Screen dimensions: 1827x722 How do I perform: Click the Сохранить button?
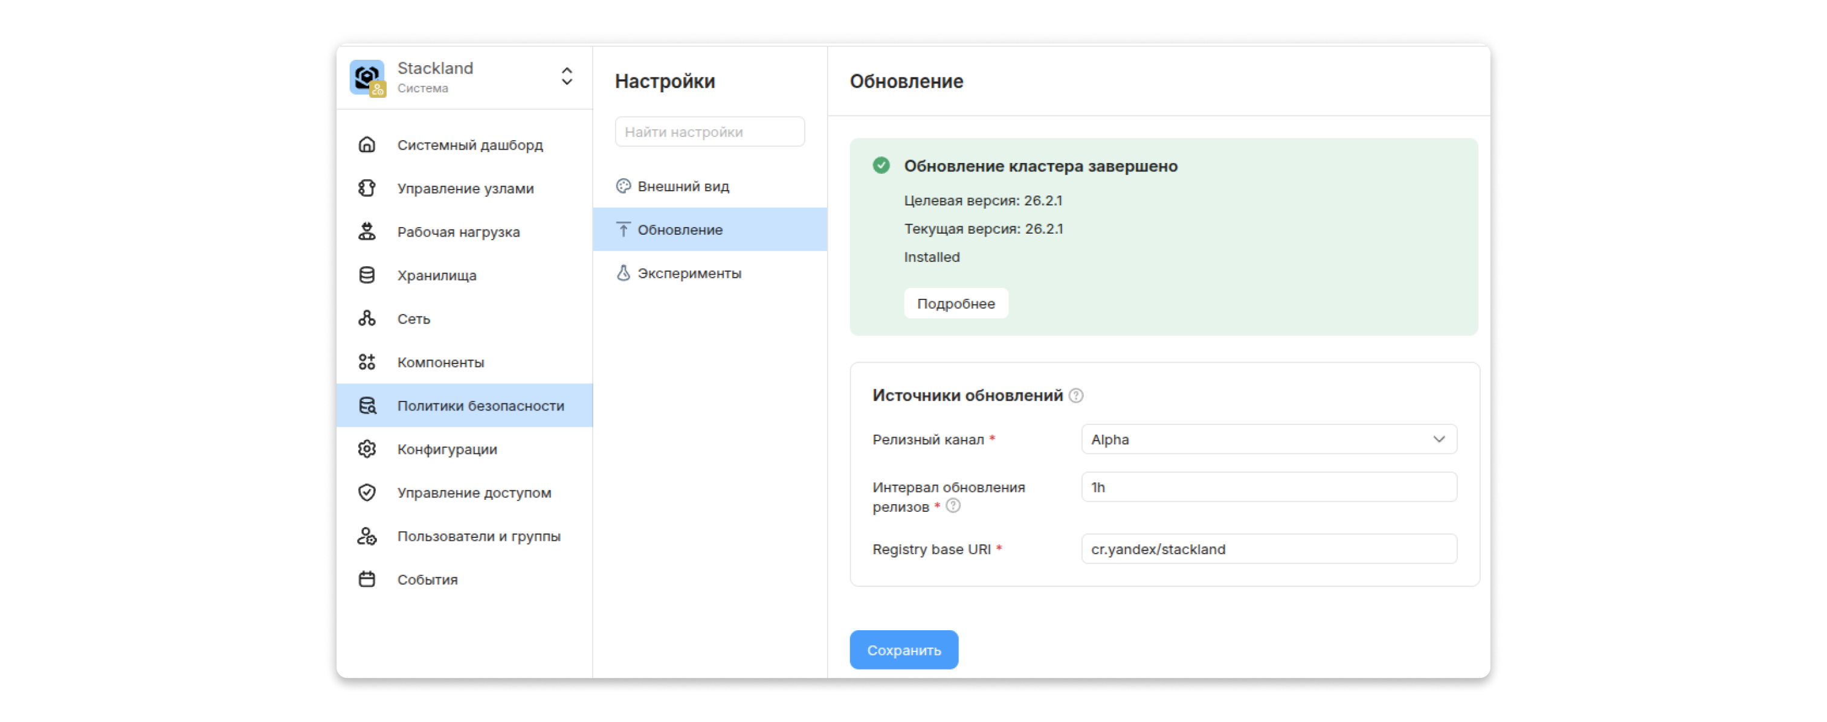(x=904, y=649)
